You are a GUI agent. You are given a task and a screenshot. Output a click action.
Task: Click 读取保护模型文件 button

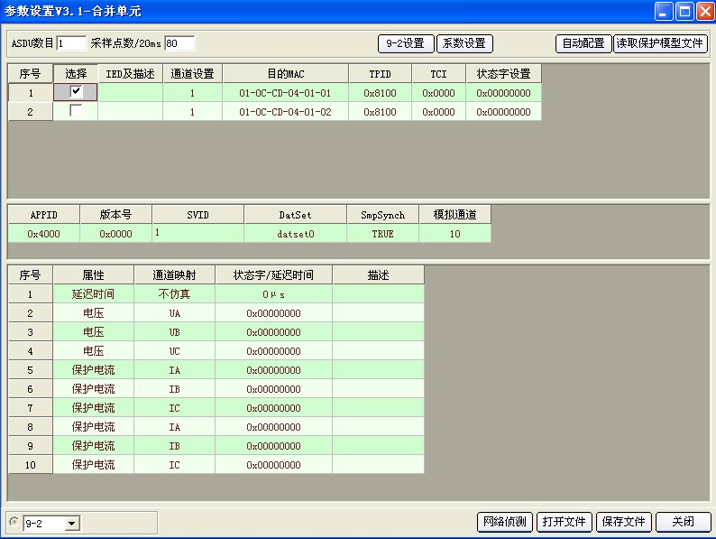660,43
